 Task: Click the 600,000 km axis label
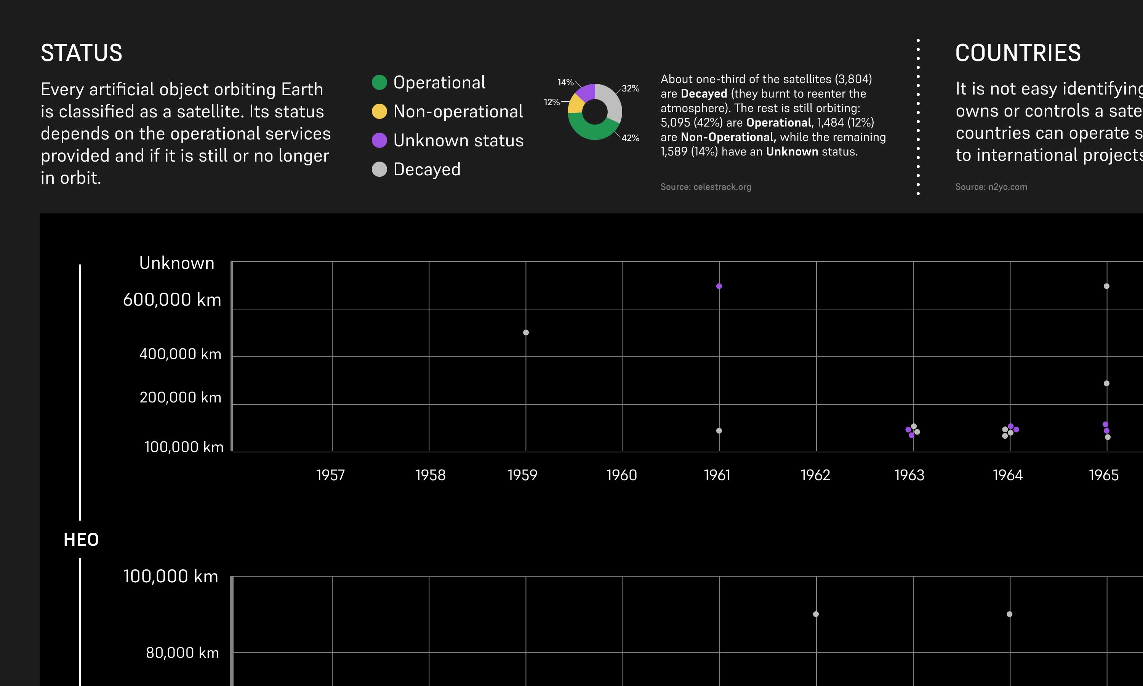coord(172,300)
